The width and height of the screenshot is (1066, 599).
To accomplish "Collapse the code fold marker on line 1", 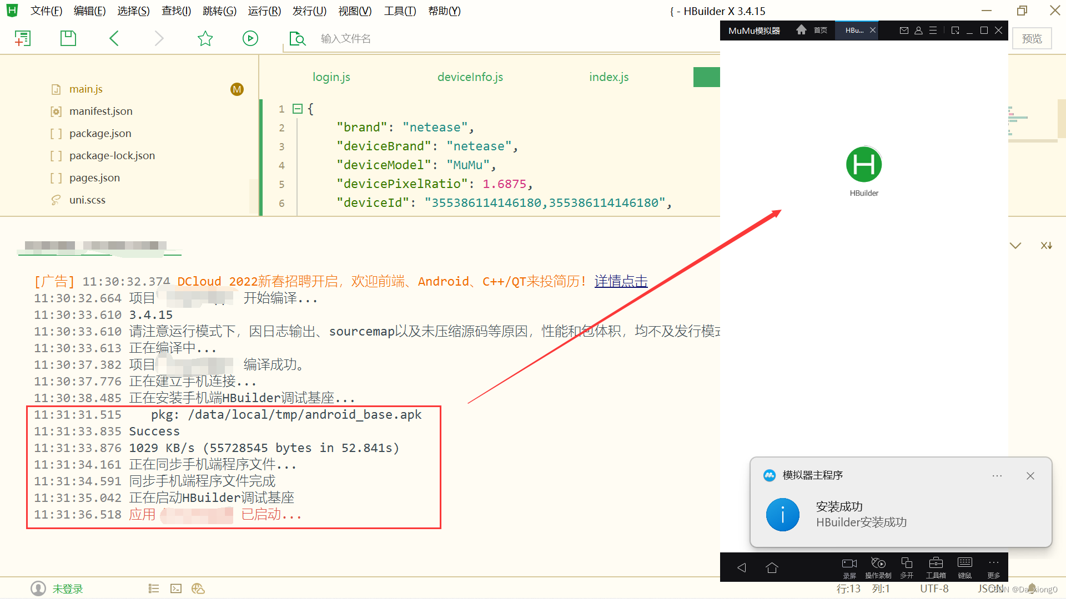I will (x=298, y=109).
